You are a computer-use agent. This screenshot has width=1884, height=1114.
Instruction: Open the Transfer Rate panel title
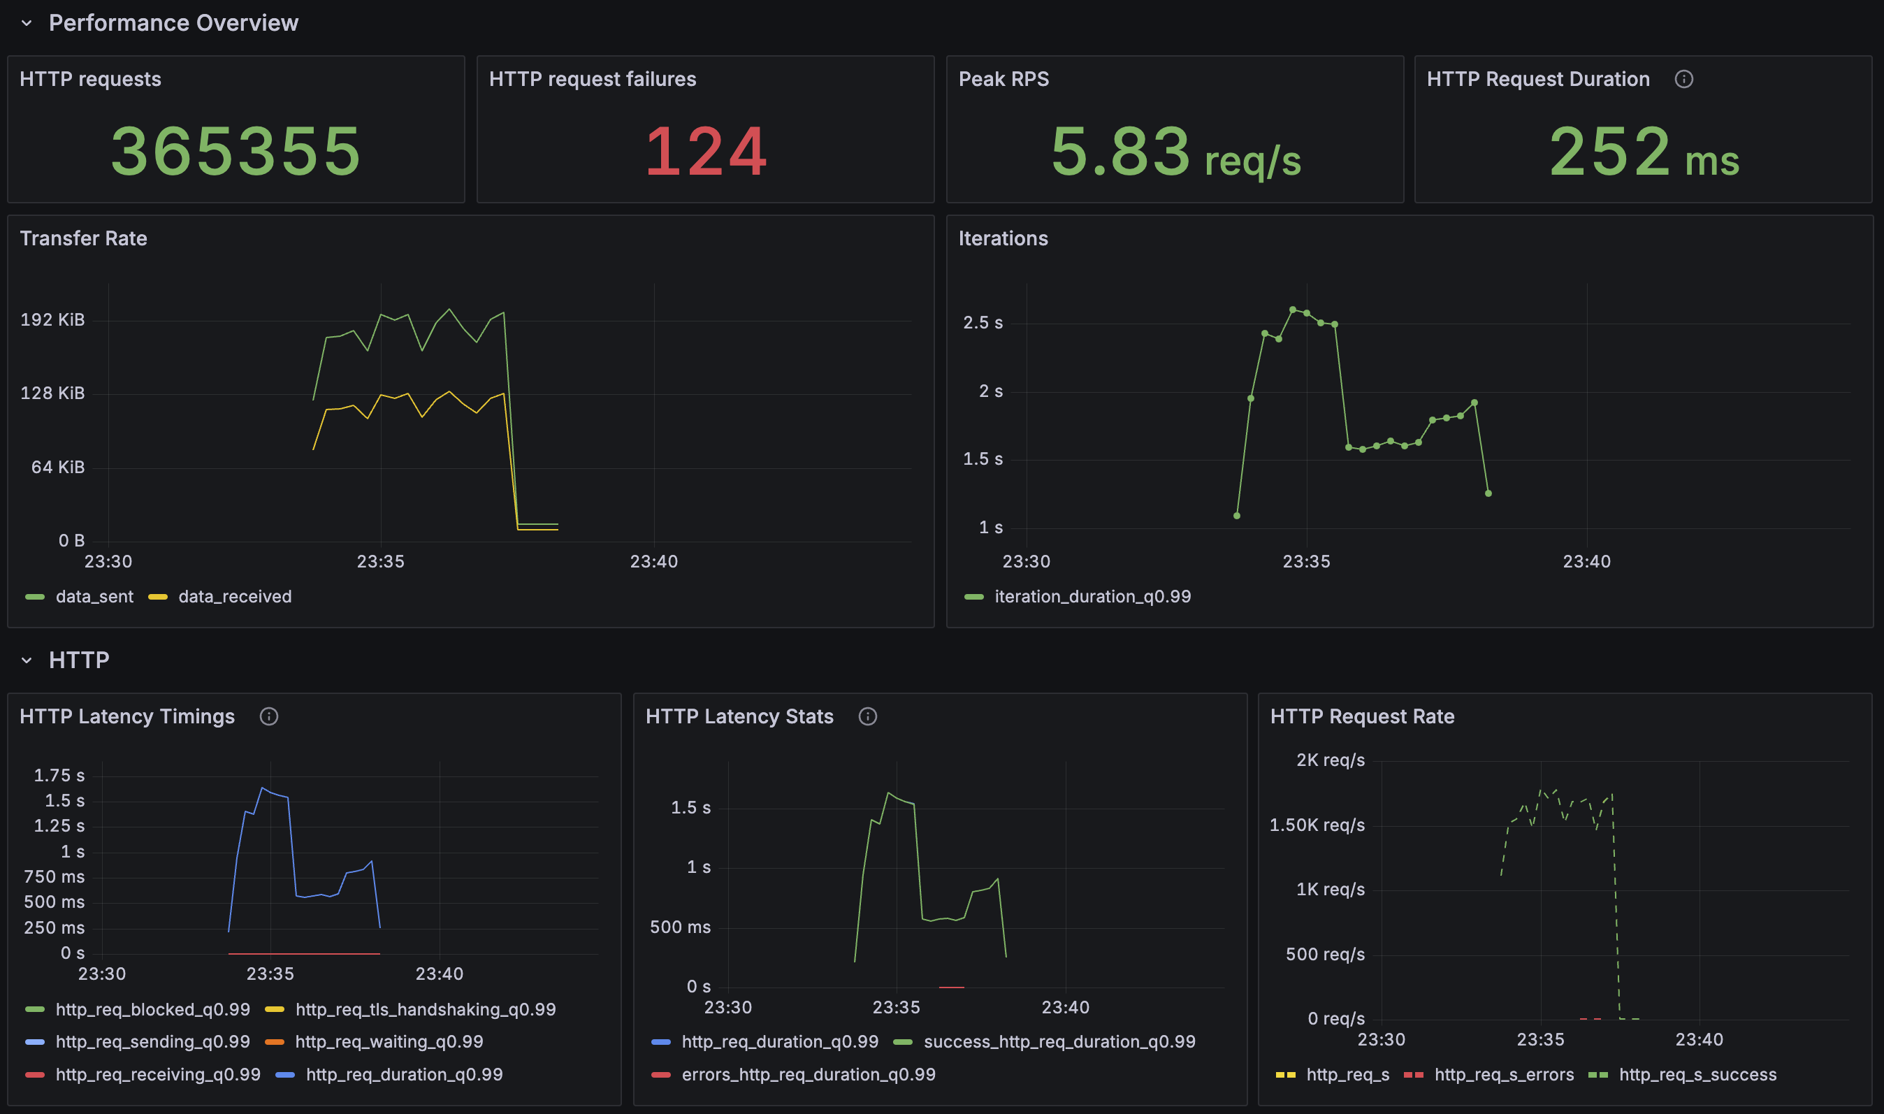(83, 238)
